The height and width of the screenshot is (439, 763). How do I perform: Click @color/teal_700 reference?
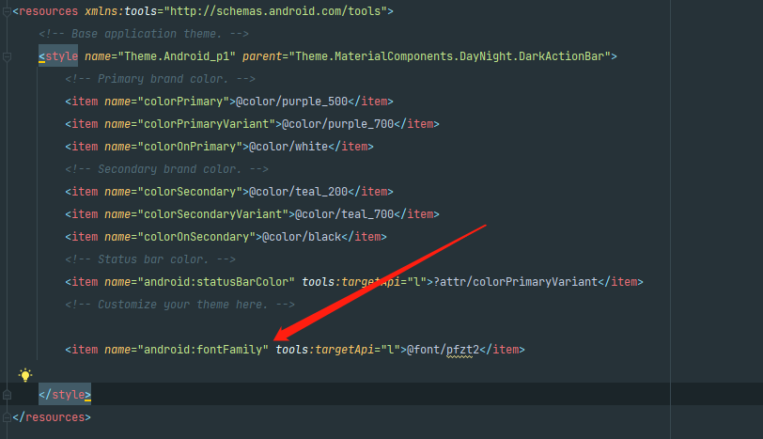[x=345, y=214]
